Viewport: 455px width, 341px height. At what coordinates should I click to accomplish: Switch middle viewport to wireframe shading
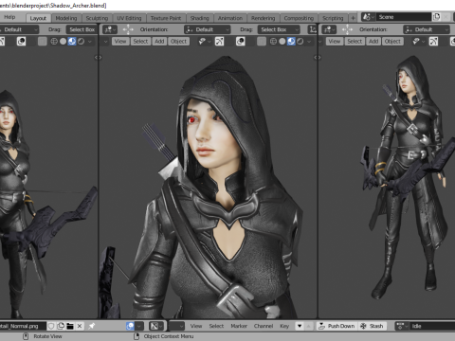[x=273, y=42]
